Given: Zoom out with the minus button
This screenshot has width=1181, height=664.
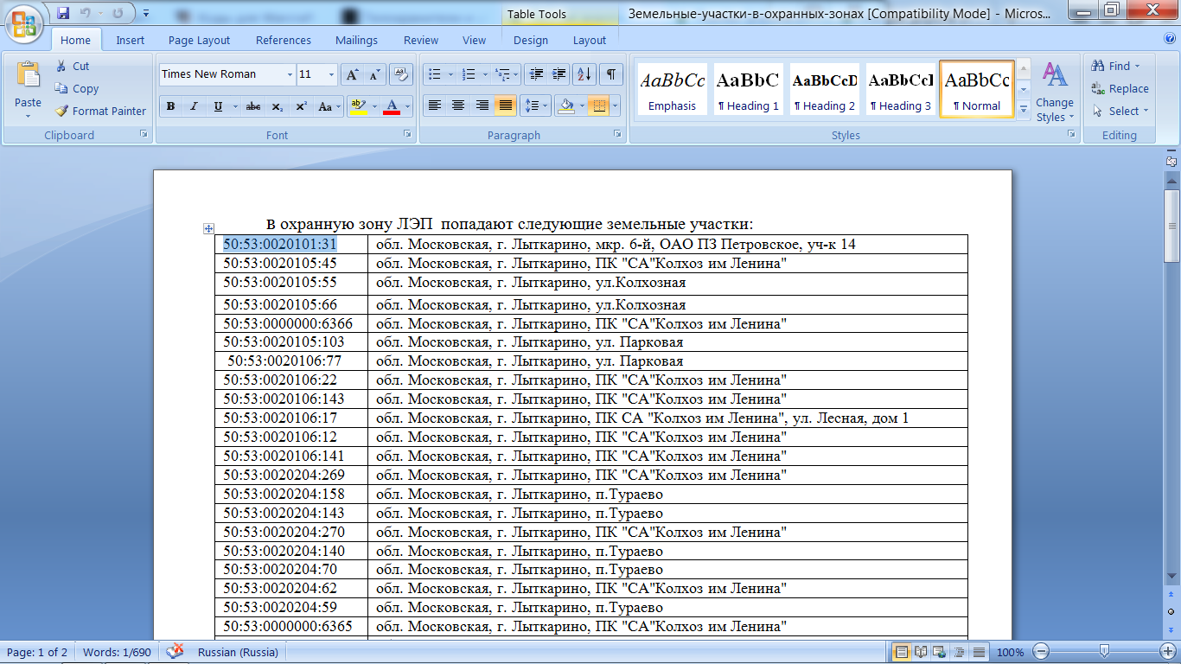Looking at the screenshot, I should [1042, 652].
